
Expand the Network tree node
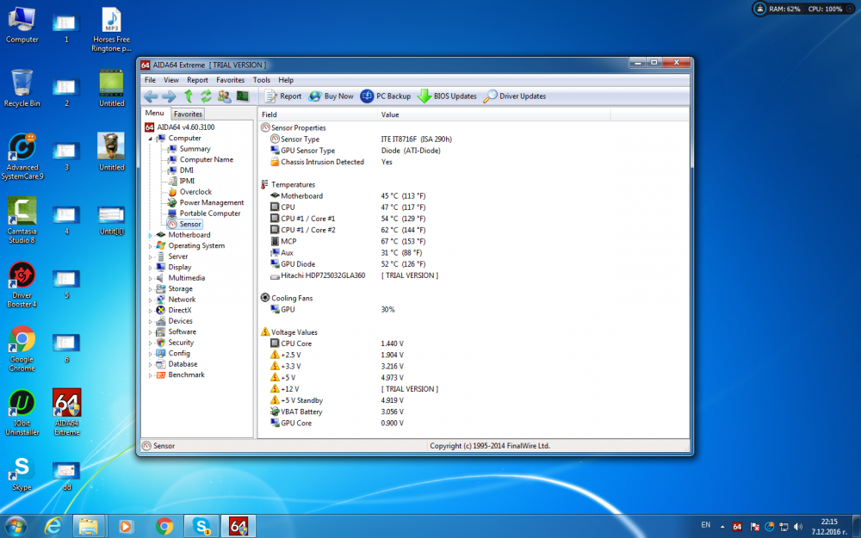pyautogui.click(x=150, y=300)
